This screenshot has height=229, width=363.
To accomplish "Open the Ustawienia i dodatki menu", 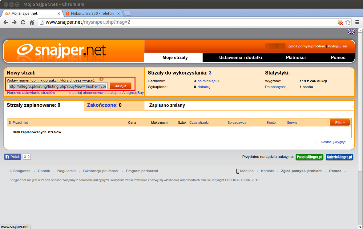I will click(x=240, y=58).
